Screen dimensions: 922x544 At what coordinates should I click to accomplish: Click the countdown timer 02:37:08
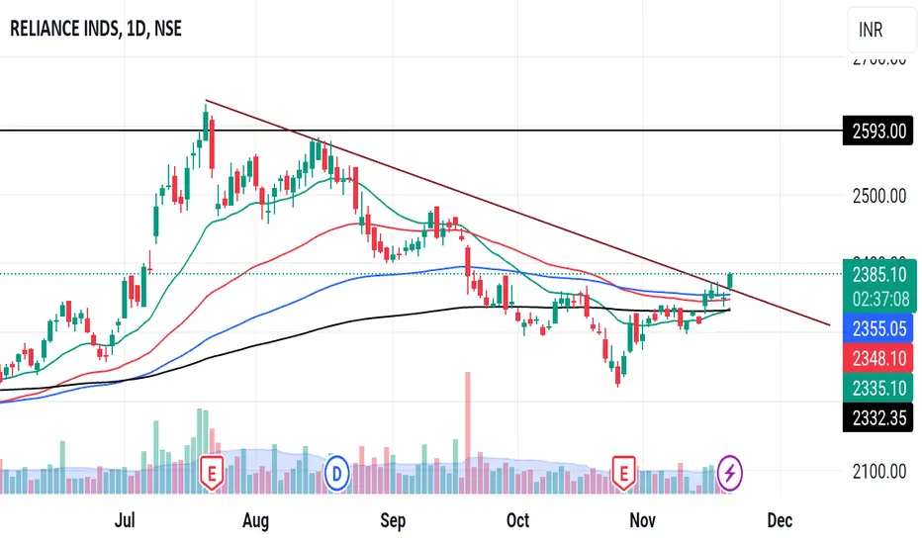coord(879,300)
